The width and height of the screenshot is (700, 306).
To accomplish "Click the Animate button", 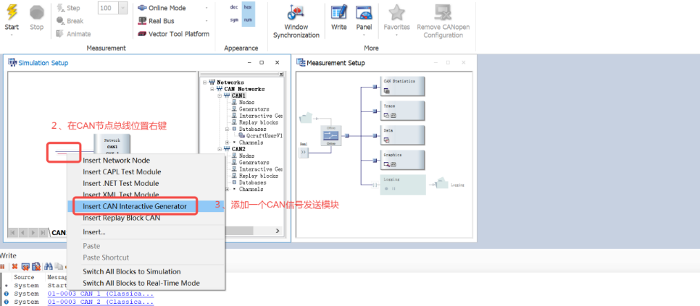I will tap(73, 34).
